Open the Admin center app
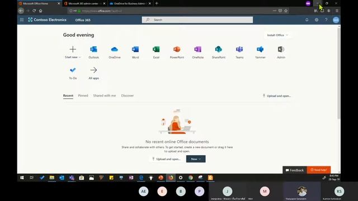The height and width of the screenshot is (201, 358). pos(281,52)
